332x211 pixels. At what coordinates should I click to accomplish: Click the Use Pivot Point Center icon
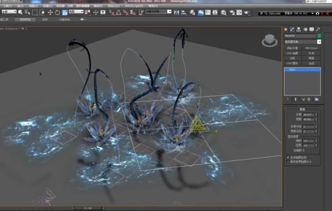click(x=88, y=13)
